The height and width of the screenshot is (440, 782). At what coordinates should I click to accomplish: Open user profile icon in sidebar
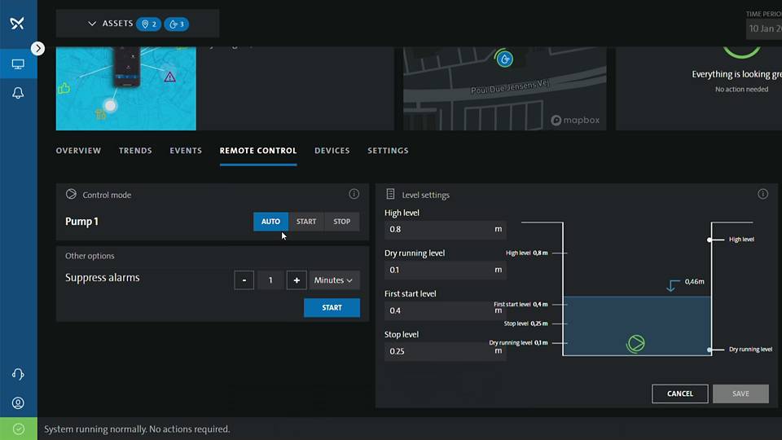18,403
